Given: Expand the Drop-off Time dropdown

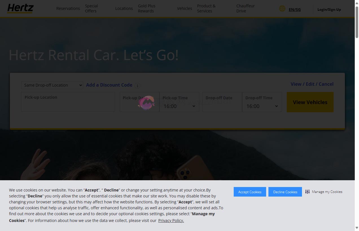Looking at the screenshot, I should point(262,106).
